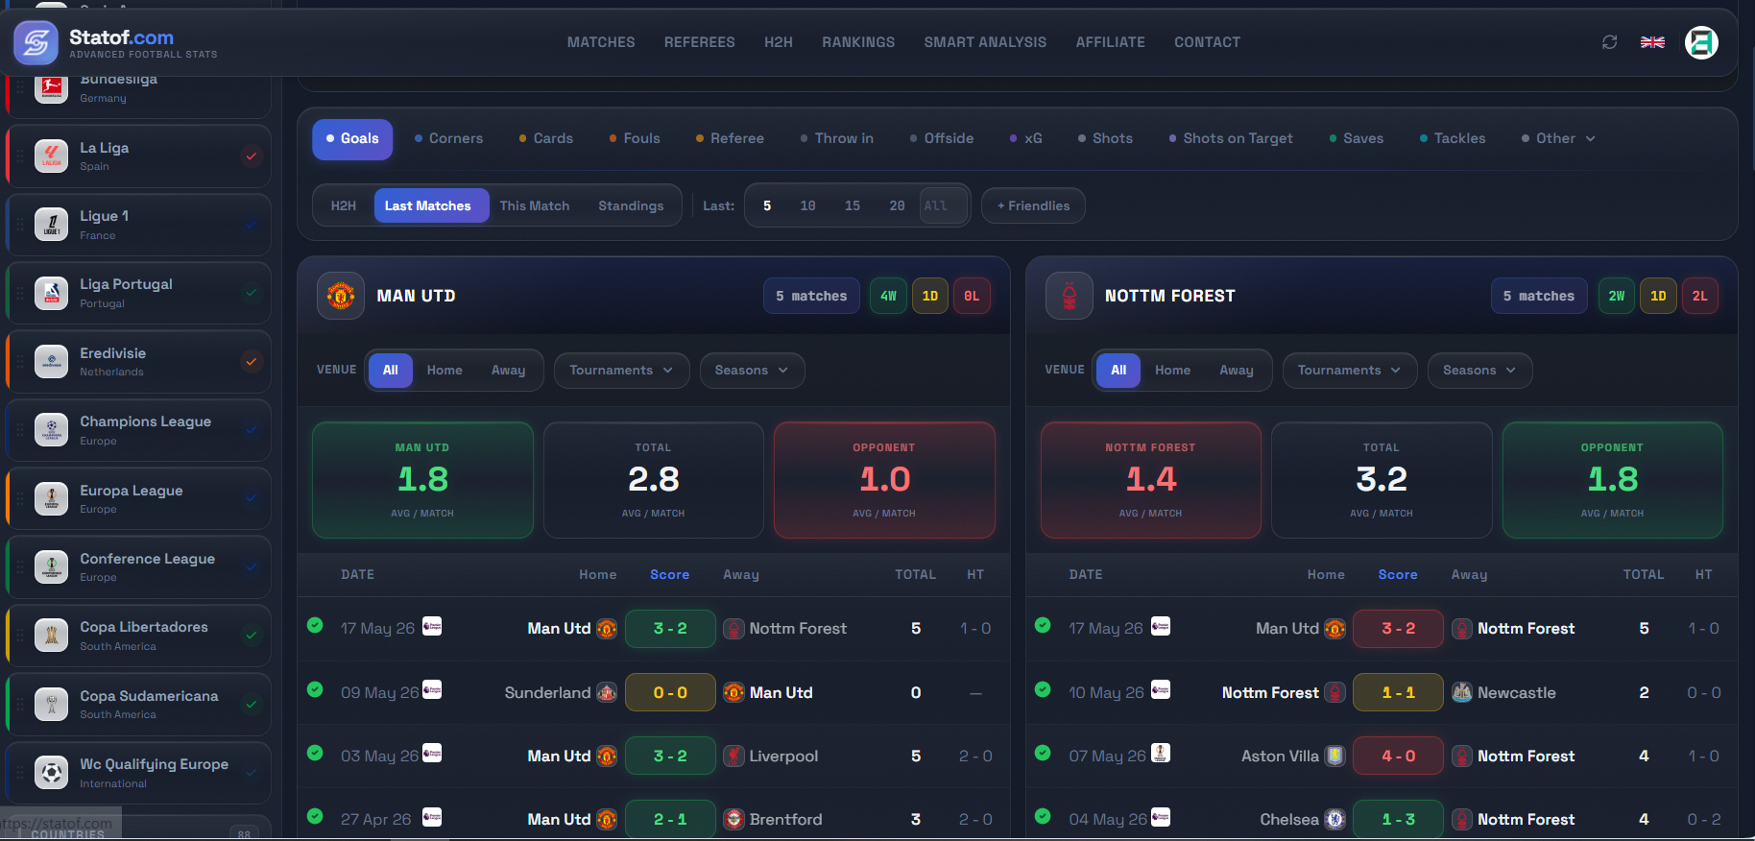Filter Man Utd matches by Home venue
The width and height of the screenshot is (1755, 841).
point(445,371)
